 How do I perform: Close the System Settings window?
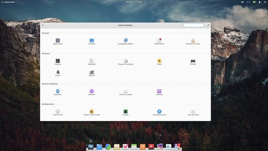(43, 25)
